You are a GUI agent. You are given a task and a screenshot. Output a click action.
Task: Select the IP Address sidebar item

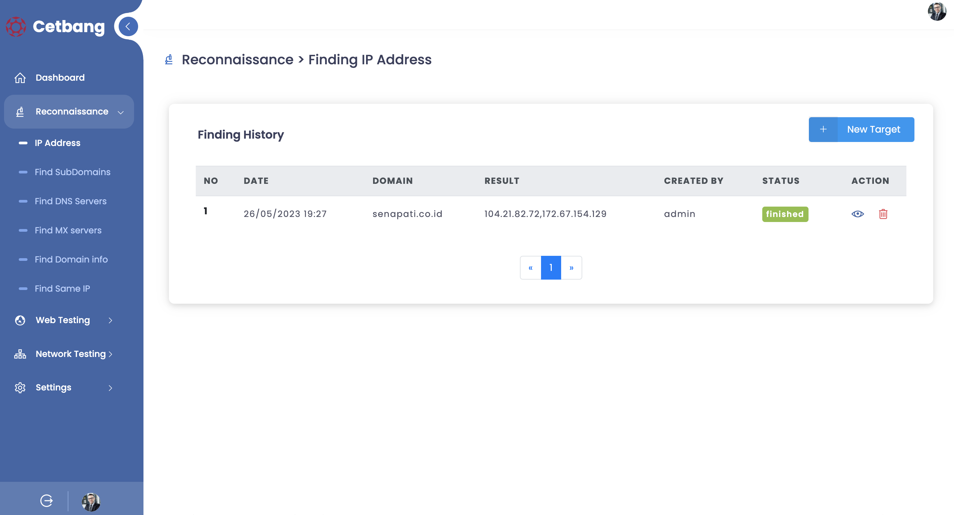point(57,143)
